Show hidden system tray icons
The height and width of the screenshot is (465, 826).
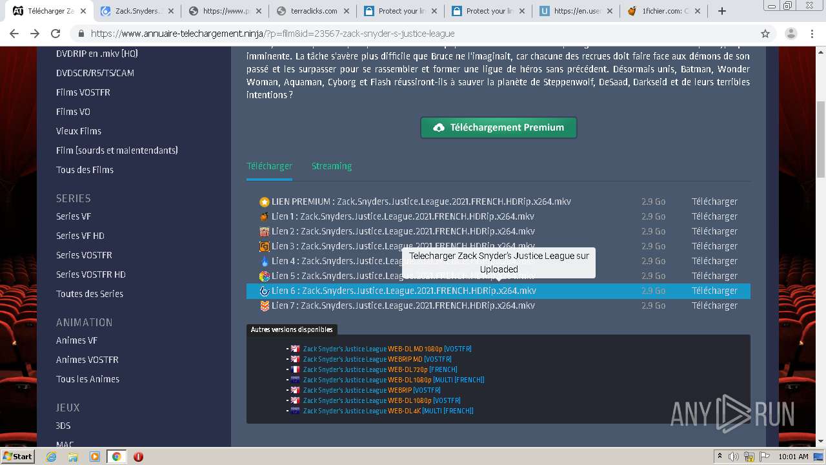point(720,457)
